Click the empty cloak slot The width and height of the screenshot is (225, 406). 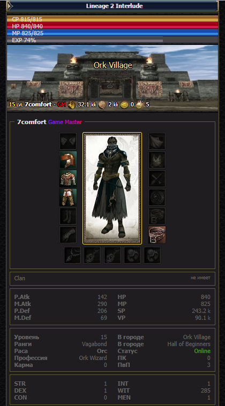157,141
